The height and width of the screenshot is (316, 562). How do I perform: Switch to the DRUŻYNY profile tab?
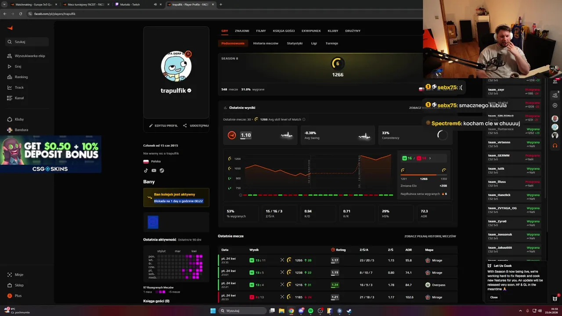(353, 31)
